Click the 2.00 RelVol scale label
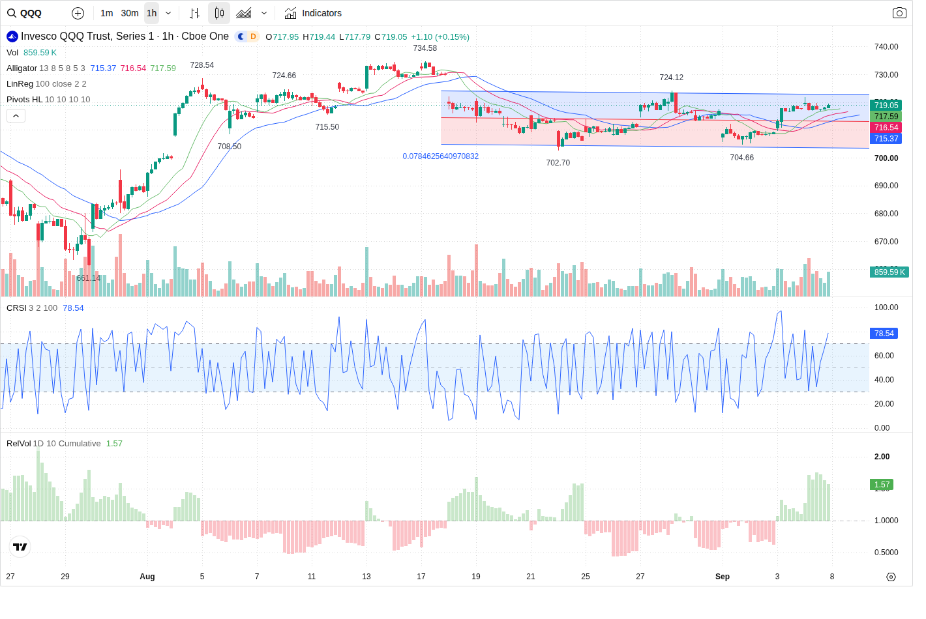 882,457
